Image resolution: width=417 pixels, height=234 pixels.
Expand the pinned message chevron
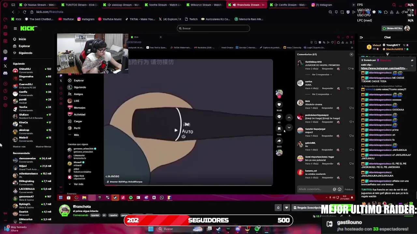[x=412, y=66]
